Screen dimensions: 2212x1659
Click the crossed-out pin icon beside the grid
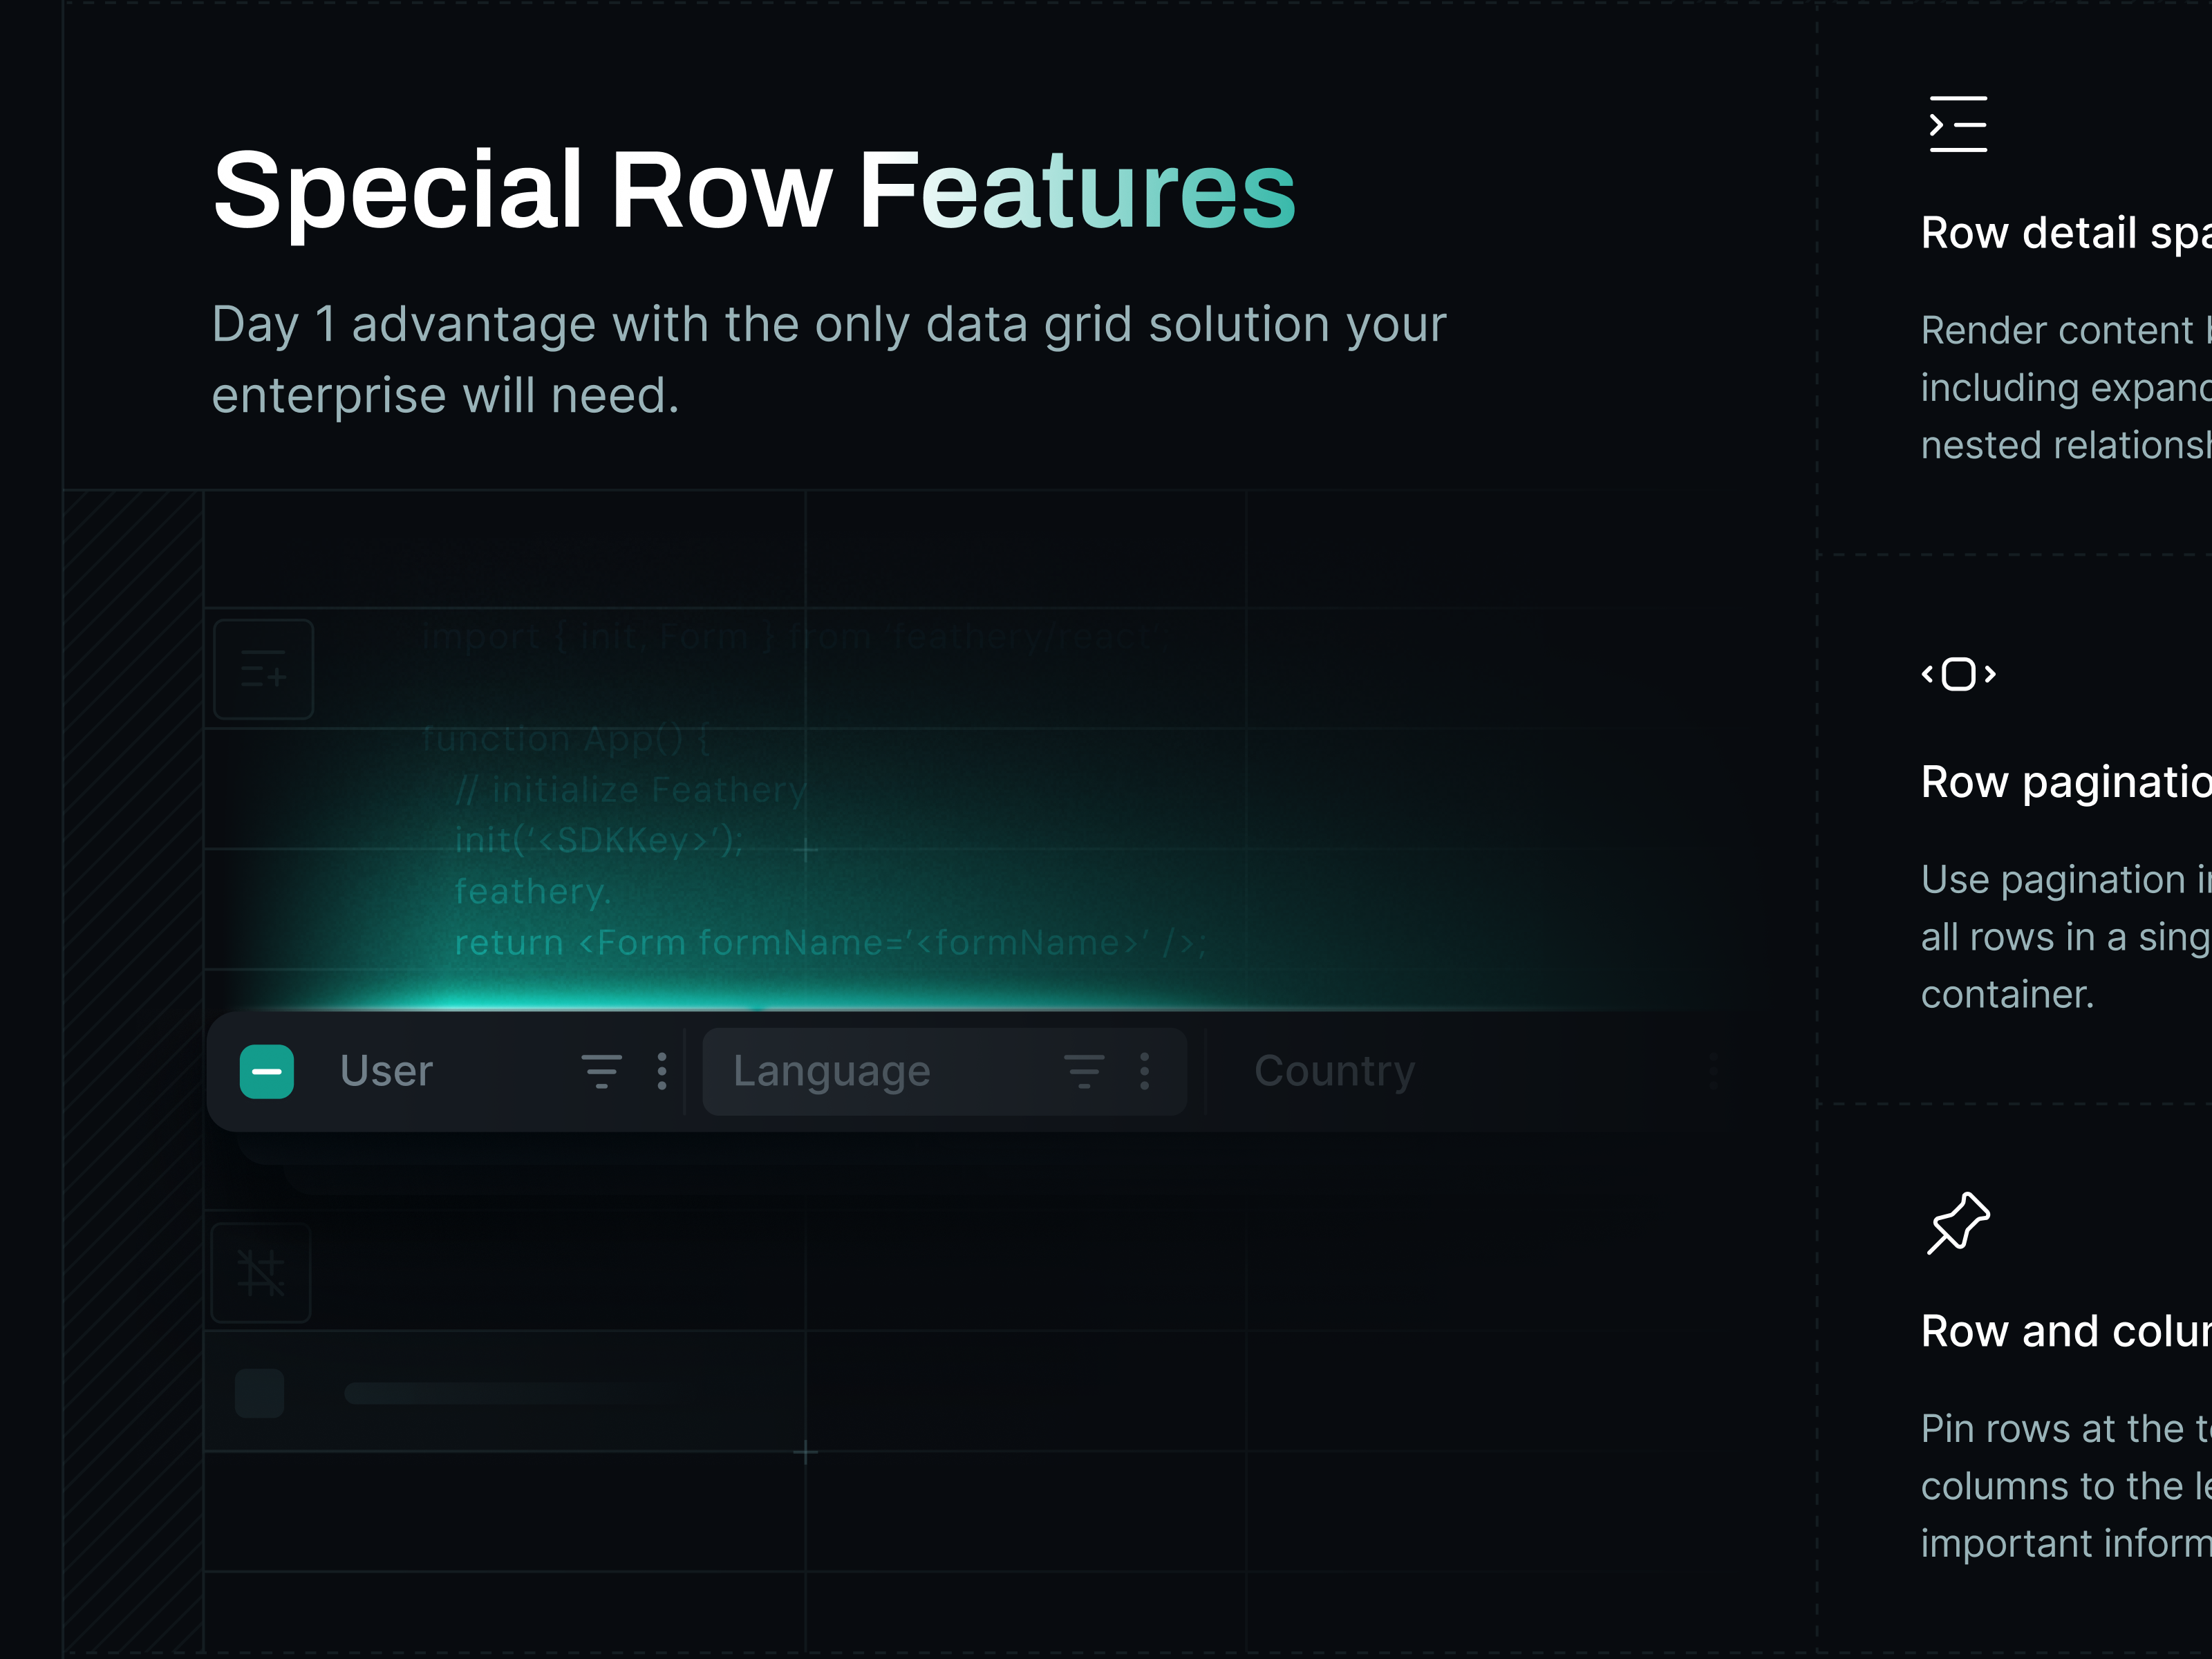pos(259,1271)
